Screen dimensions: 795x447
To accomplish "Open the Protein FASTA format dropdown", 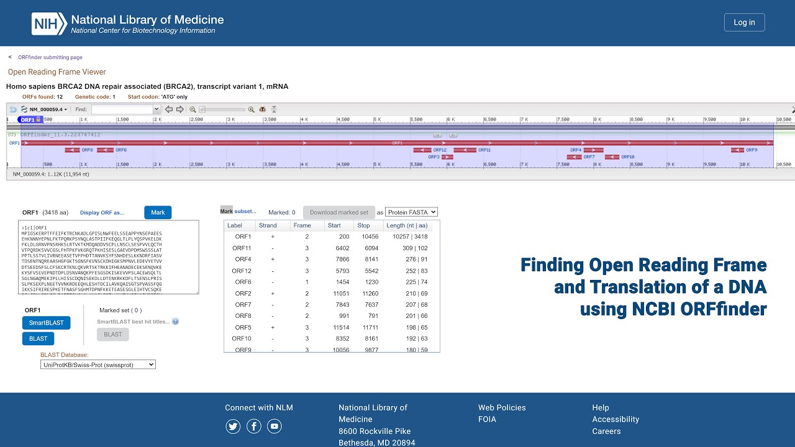I will (x=411, y=212).
